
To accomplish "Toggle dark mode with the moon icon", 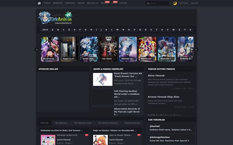I will click(175, 3).
